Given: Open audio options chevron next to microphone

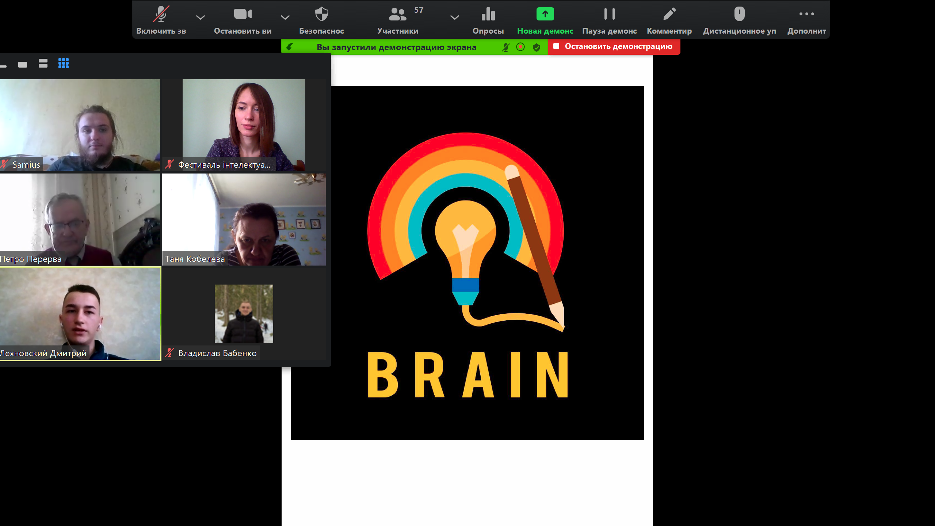Looking at the screenshot, I should 200,17.
